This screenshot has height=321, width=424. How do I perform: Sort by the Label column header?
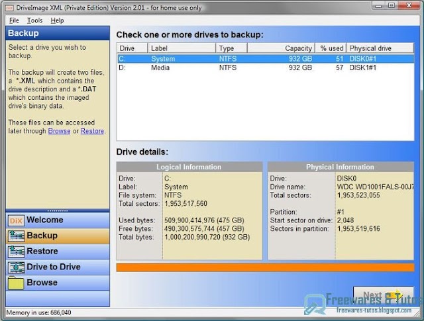click(182, 48)
